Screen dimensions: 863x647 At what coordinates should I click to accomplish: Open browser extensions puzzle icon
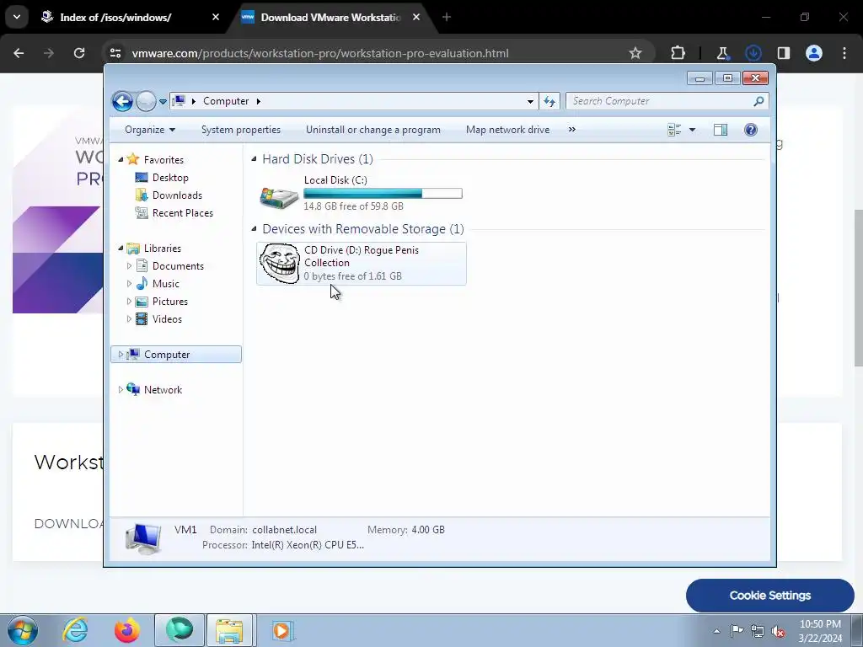click(x=678, y=53)
